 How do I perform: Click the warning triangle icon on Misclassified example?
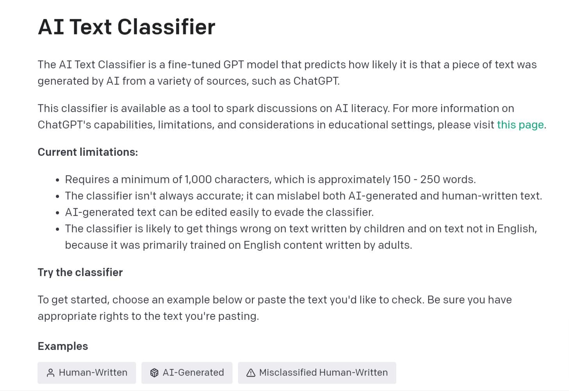click(251, 373)
